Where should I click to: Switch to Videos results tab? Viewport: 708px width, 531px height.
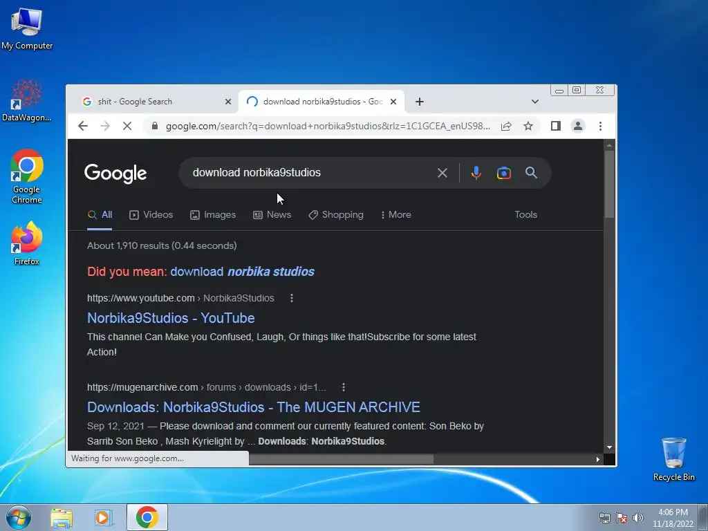point(151,215)
